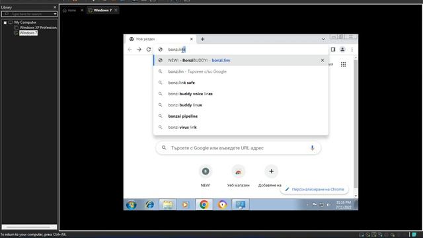Open the Google apps grid icon
The height and width of the screenshot is (238, 423).
click(x=343, y=64)
